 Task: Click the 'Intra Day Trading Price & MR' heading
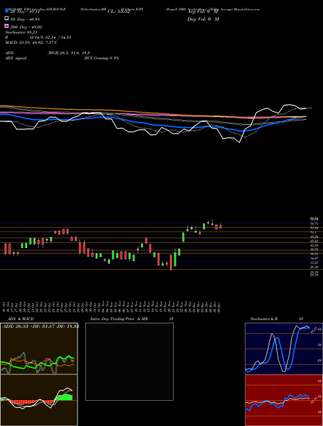tap(119, 319)
